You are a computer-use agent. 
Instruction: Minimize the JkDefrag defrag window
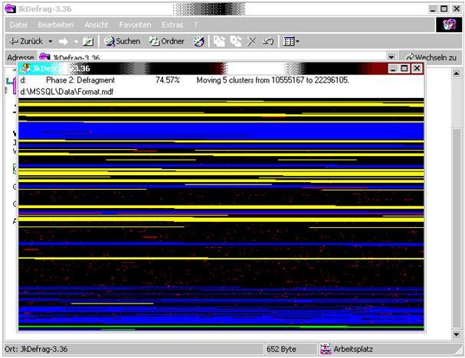pyautogui.click(x=393, y=68)
